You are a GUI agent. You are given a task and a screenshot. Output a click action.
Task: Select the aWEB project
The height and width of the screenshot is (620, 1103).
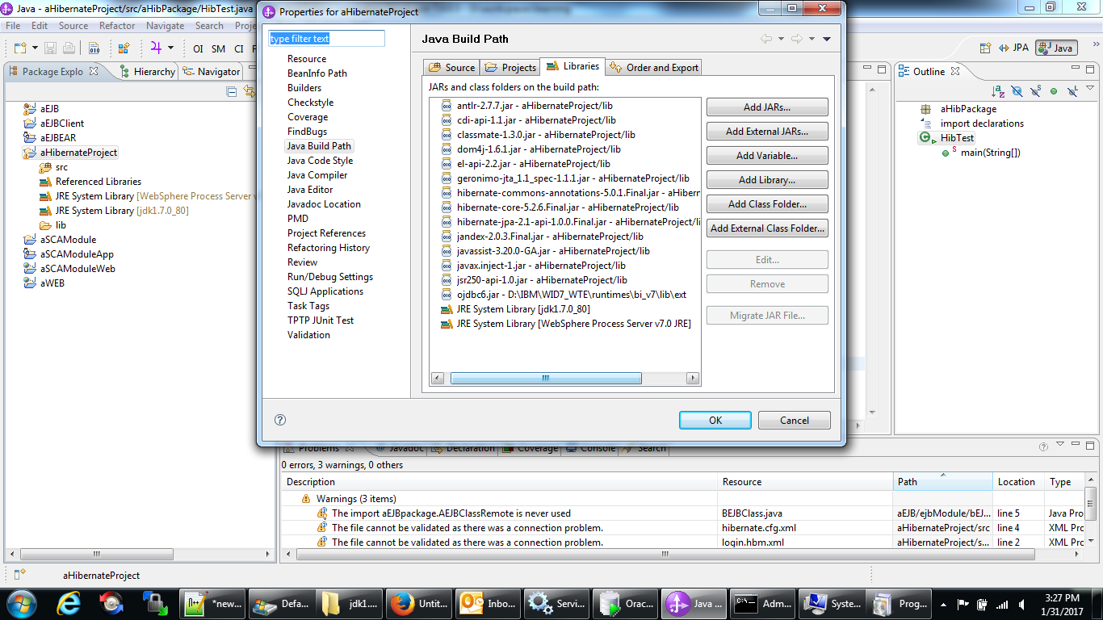coord(52,283)
